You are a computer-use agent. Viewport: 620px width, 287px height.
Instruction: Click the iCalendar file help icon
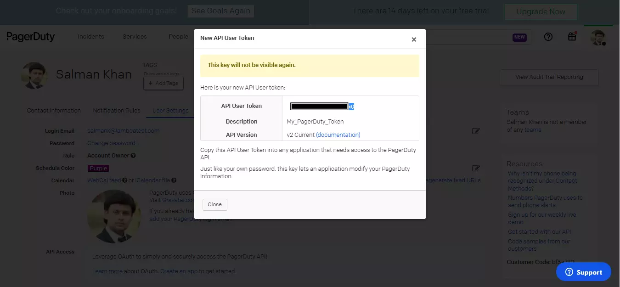(x=174, y=180)
